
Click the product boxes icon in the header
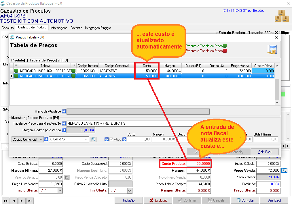(282, 16)
